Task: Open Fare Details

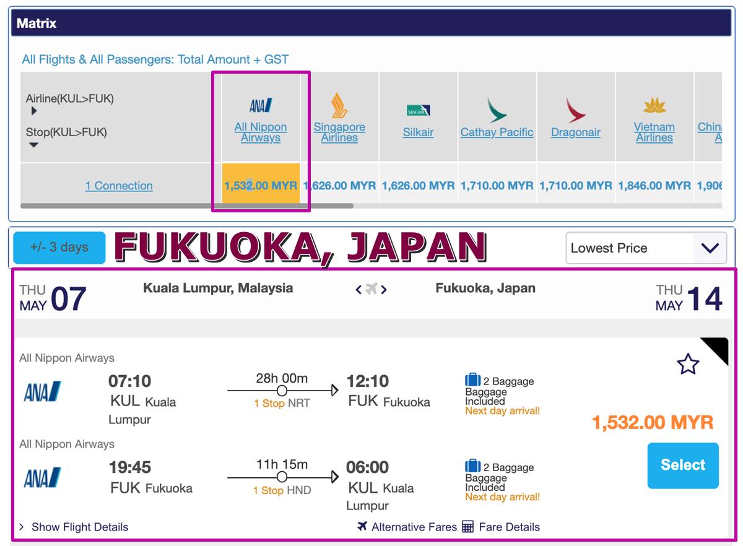Action: click(501, 527)
